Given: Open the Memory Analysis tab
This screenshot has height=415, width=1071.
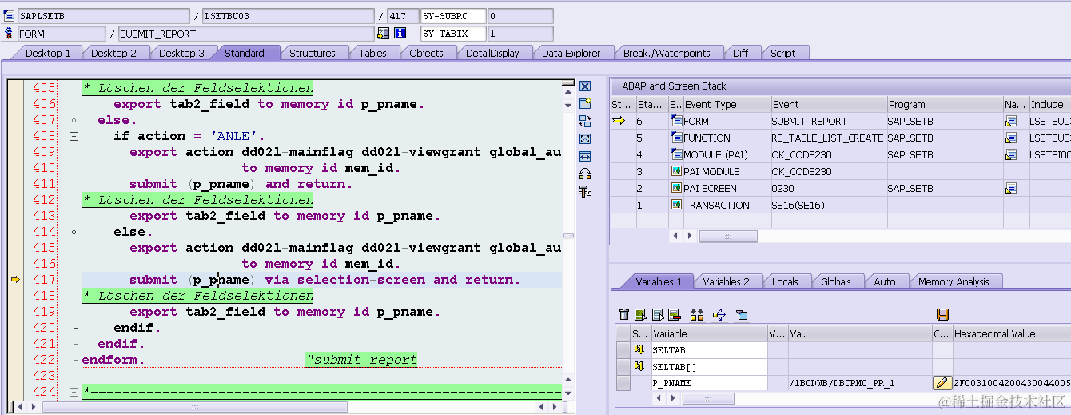Looking at the screenshot, I should click(x=953, y=281).
